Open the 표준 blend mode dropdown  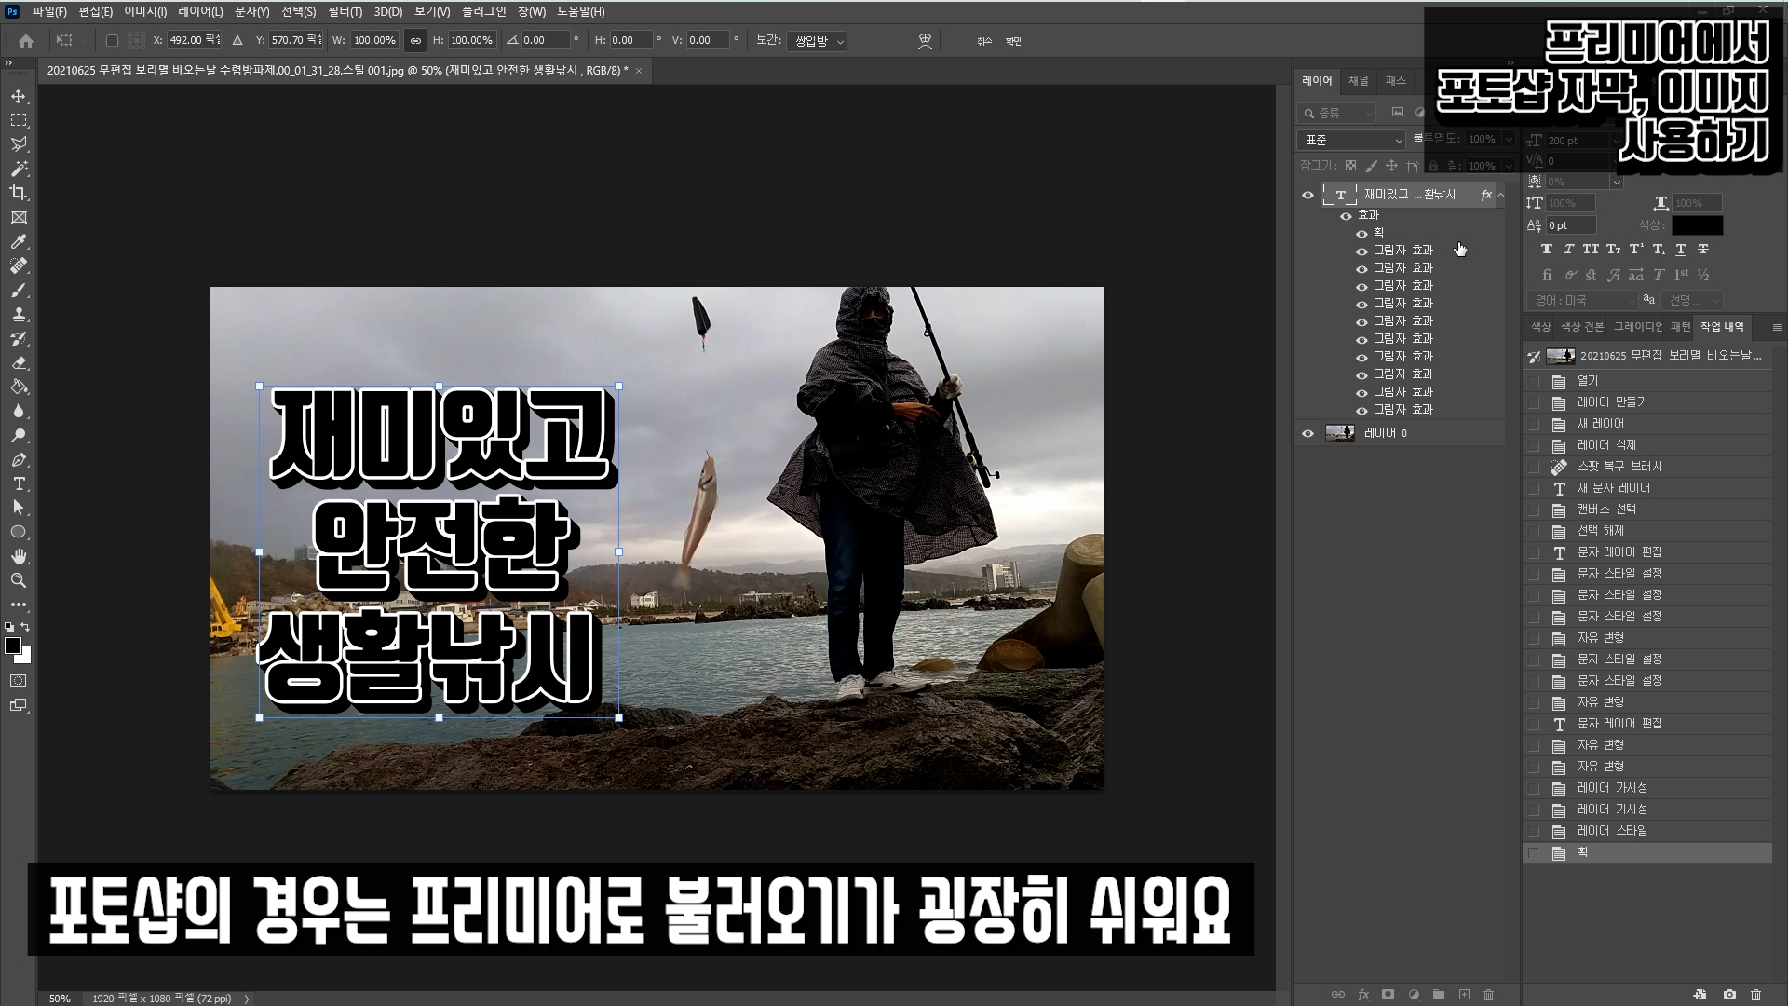point(1351,140)
